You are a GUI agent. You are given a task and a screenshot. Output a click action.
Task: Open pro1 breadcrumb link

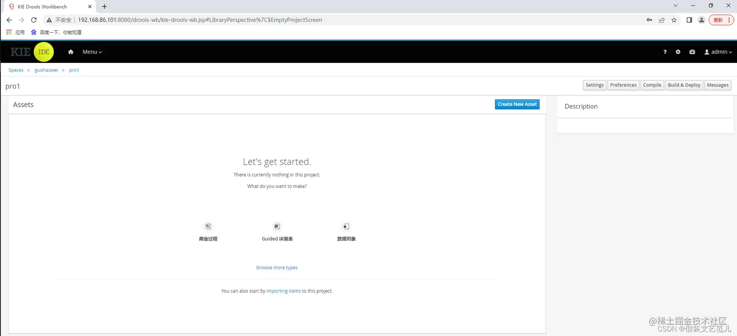click(x=74, y=70)
